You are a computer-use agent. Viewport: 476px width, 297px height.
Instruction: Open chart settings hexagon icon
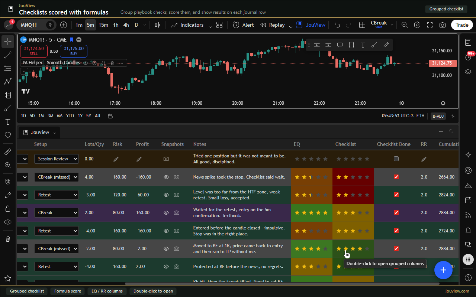tap(417, 25)
